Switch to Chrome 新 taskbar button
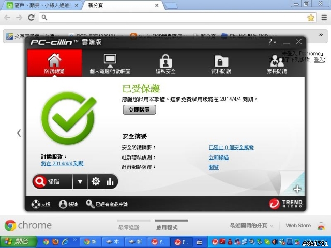The image size is (331, 248). tap(90, 242)
